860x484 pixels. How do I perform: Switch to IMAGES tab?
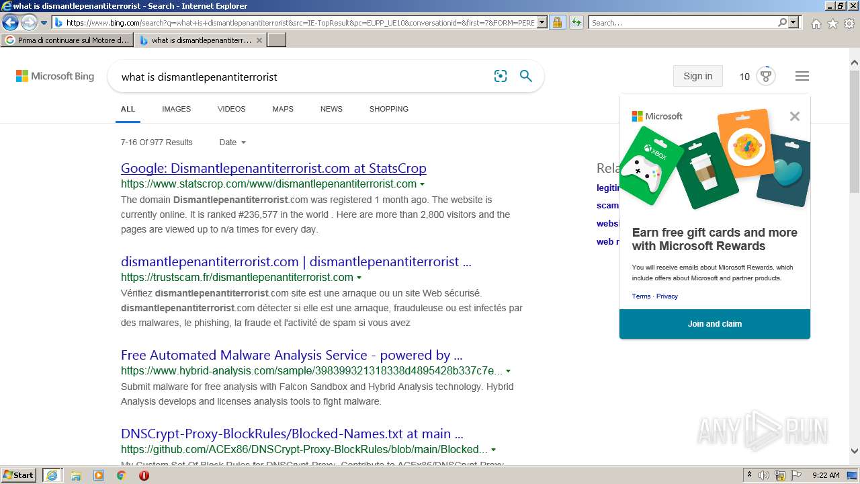click(x=176, y=109)
